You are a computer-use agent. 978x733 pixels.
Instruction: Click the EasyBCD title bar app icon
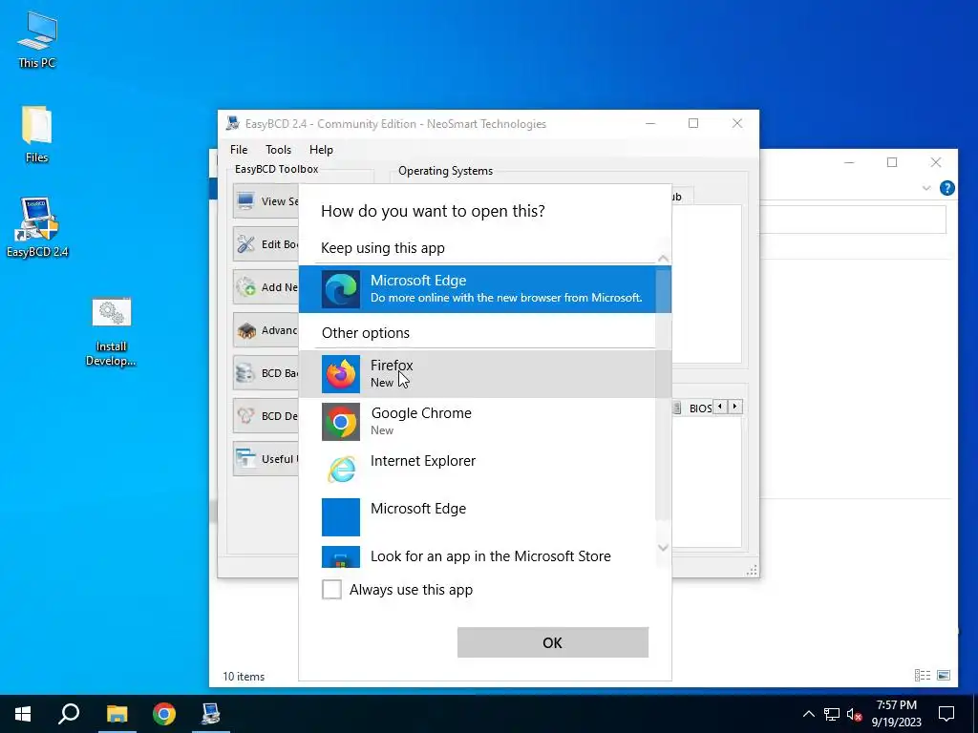click(x=233, y=123)
